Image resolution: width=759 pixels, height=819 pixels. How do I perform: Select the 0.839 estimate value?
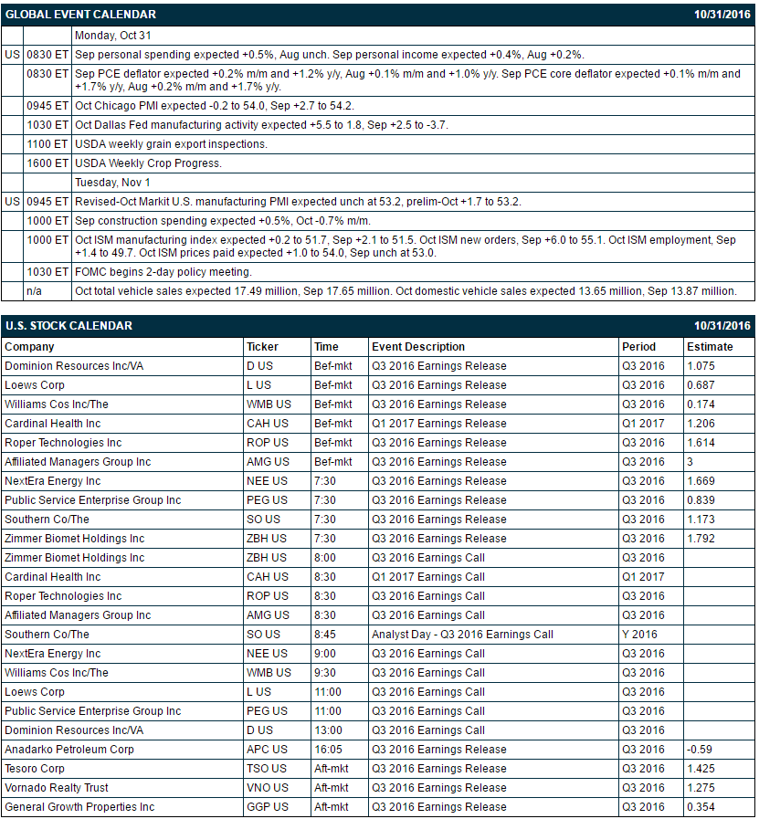click(701, 500)
